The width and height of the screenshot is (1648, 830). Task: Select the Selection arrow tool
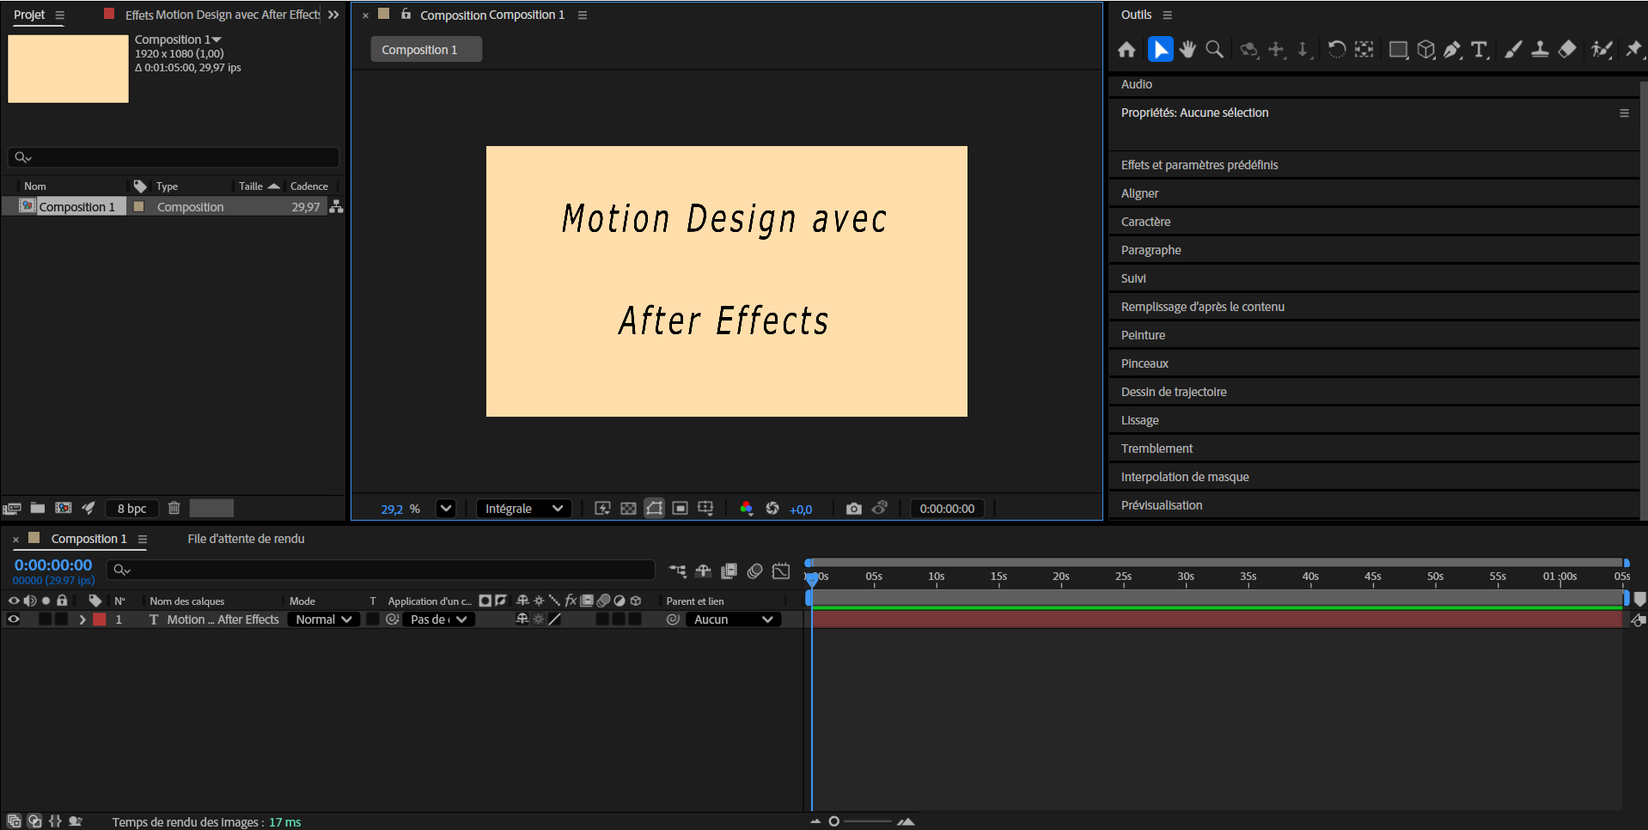coord(1160,50)
